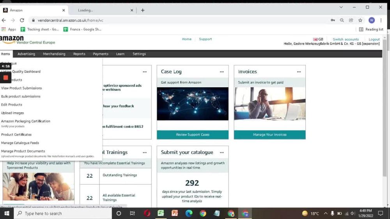Go back with the browser back arrow
Image resolution: width=390 pixels, height=219 pixels.
4,20
